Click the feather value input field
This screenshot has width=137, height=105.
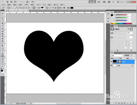tap(130, 37)
